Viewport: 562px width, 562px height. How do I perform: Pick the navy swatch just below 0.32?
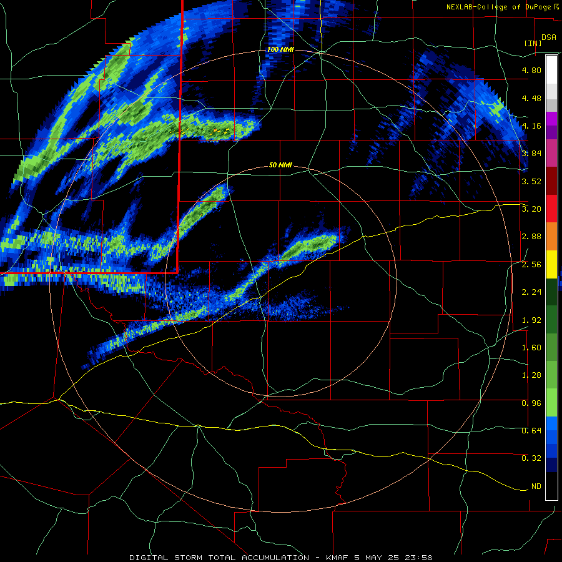(x=551, y=465)
